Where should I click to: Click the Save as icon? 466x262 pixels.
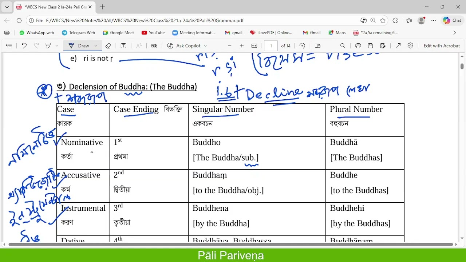tap(383, 46)
